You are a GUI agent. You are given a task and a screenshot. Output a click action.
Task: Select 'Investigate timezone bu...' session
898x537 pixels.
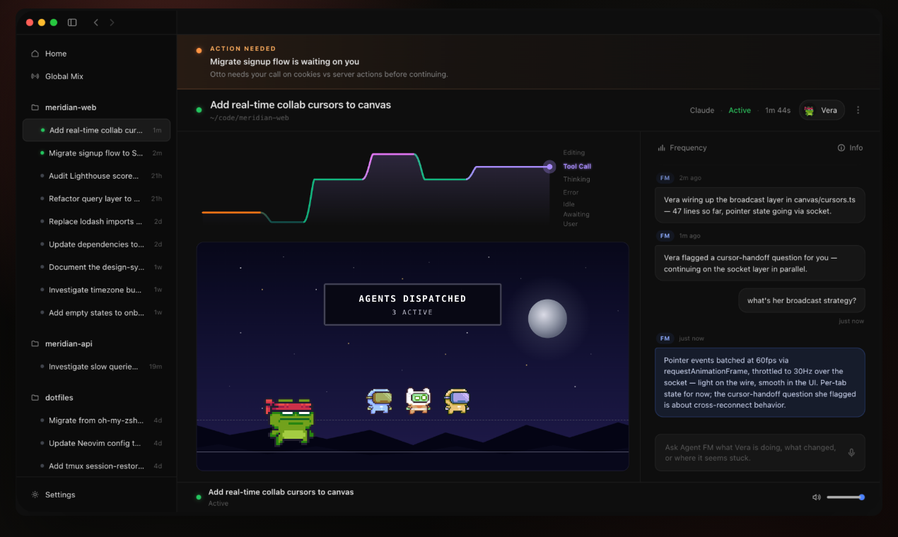(x=96, y=290)
